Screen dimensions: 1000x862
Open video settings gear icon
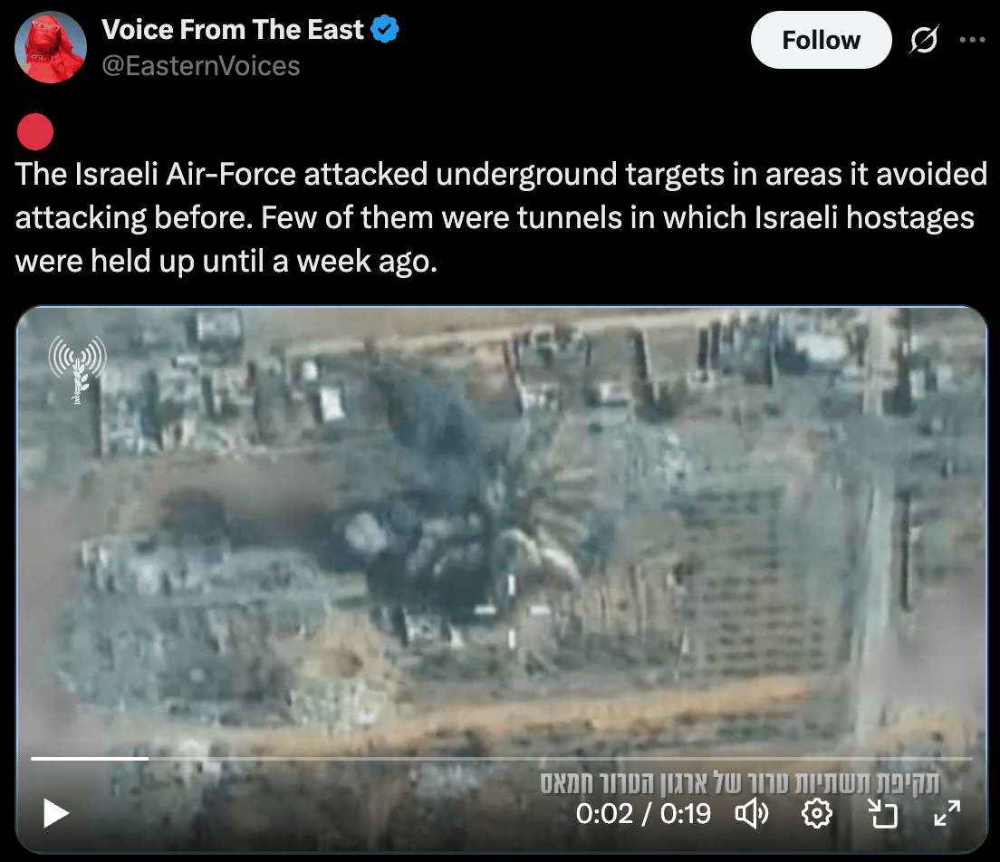click(x=817, y=814)
